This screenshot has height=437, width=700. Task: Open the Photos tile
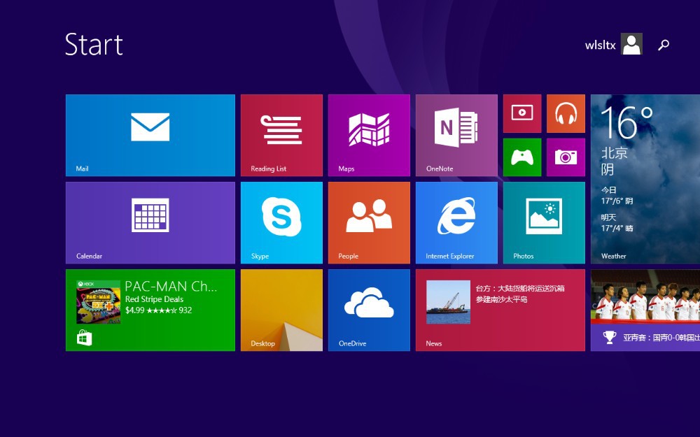coord(544,222)
